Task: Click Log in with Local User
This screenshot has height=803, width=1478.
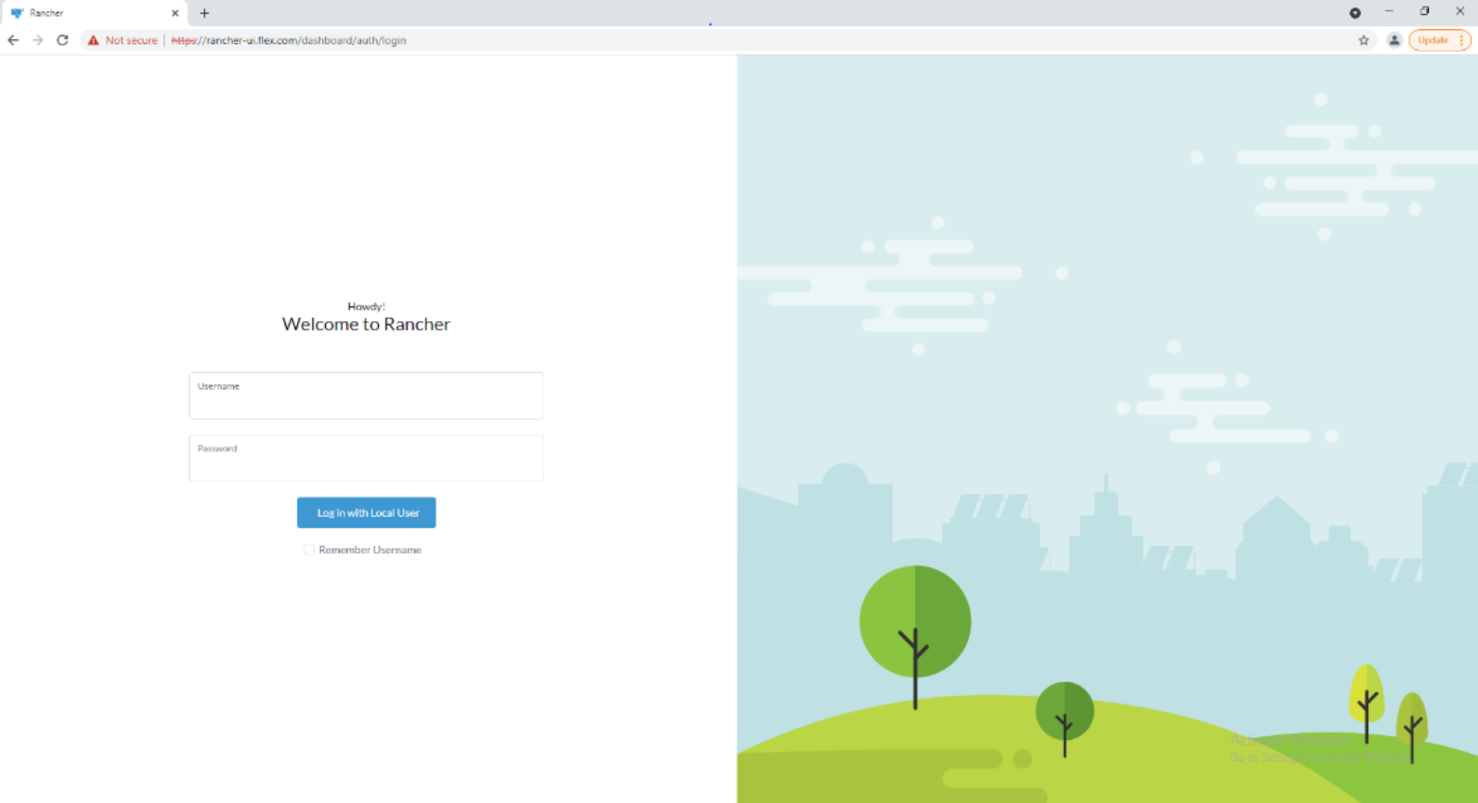Action: (x=367, y=512)
